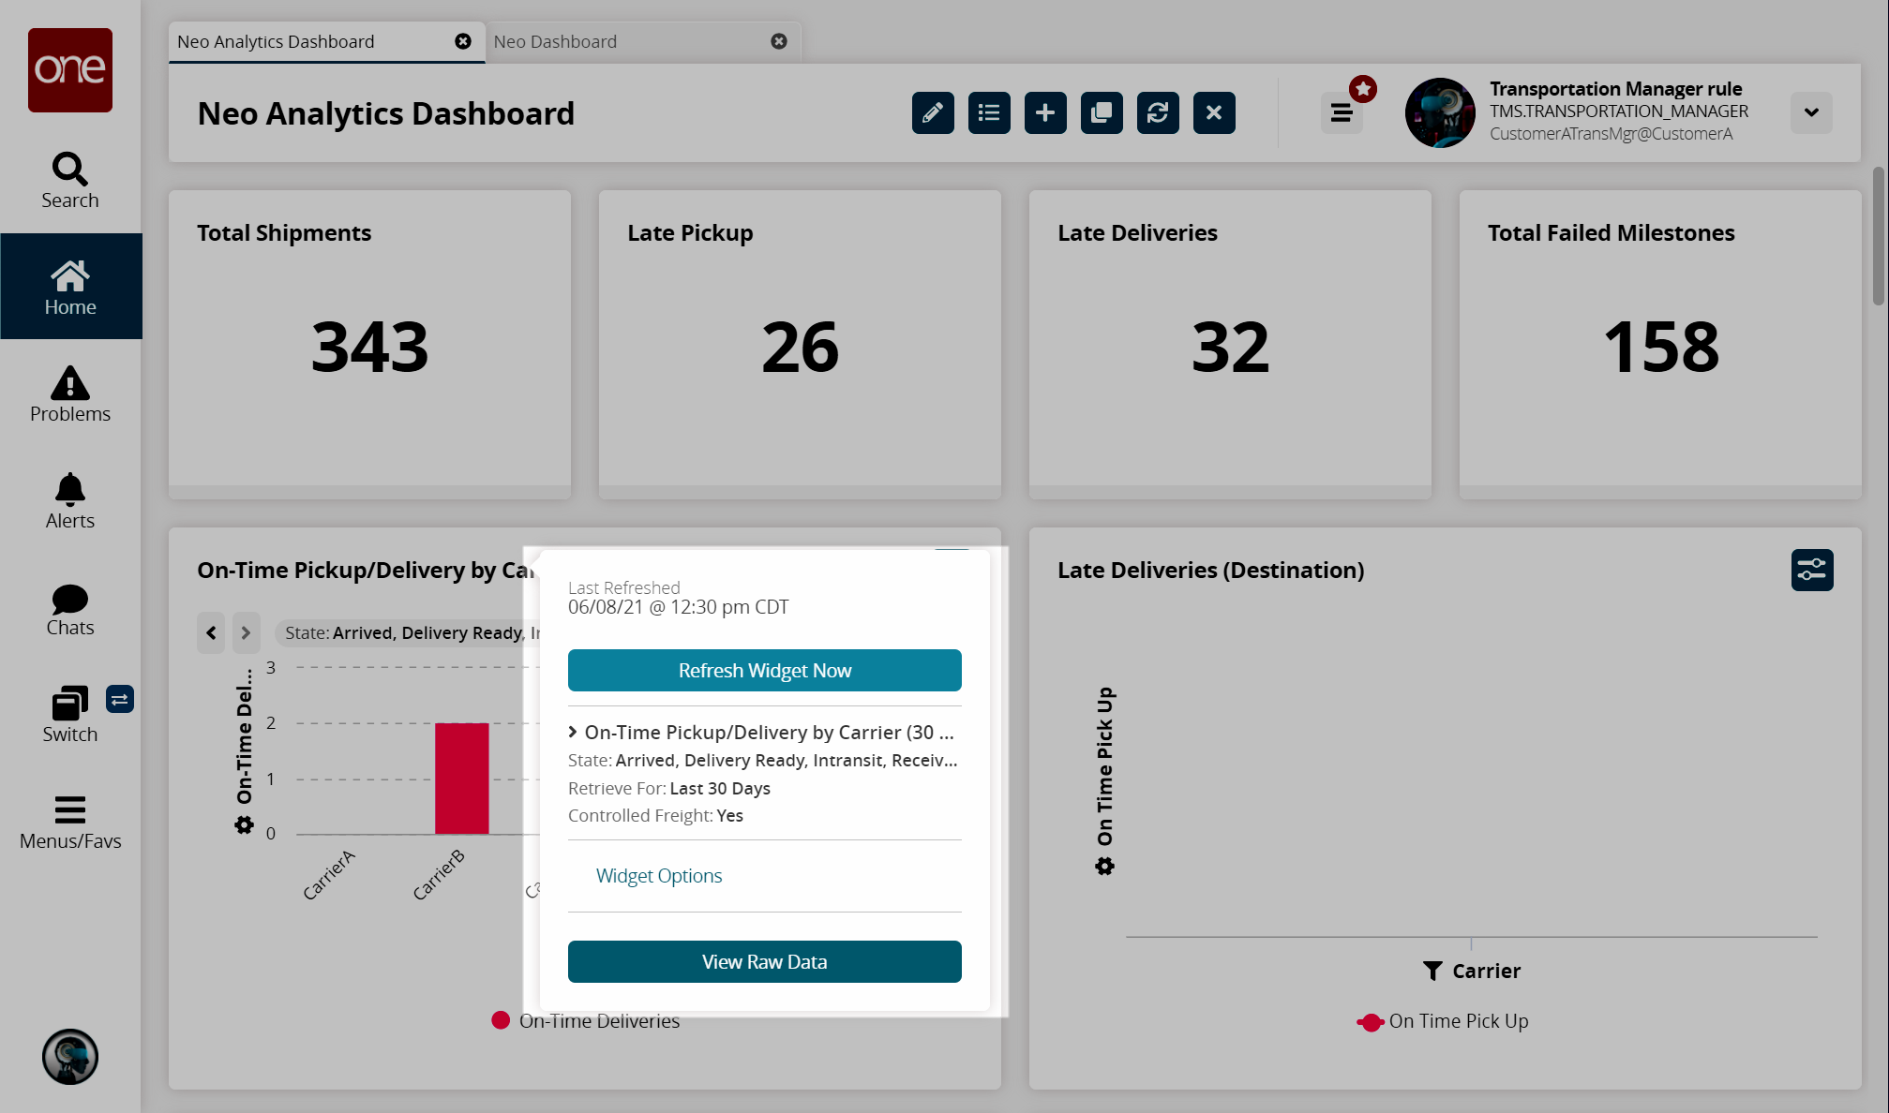This screenshot has width=1889, height=1113.
Task: Click the View Raw Data button
Action: [x=764, y=961]
